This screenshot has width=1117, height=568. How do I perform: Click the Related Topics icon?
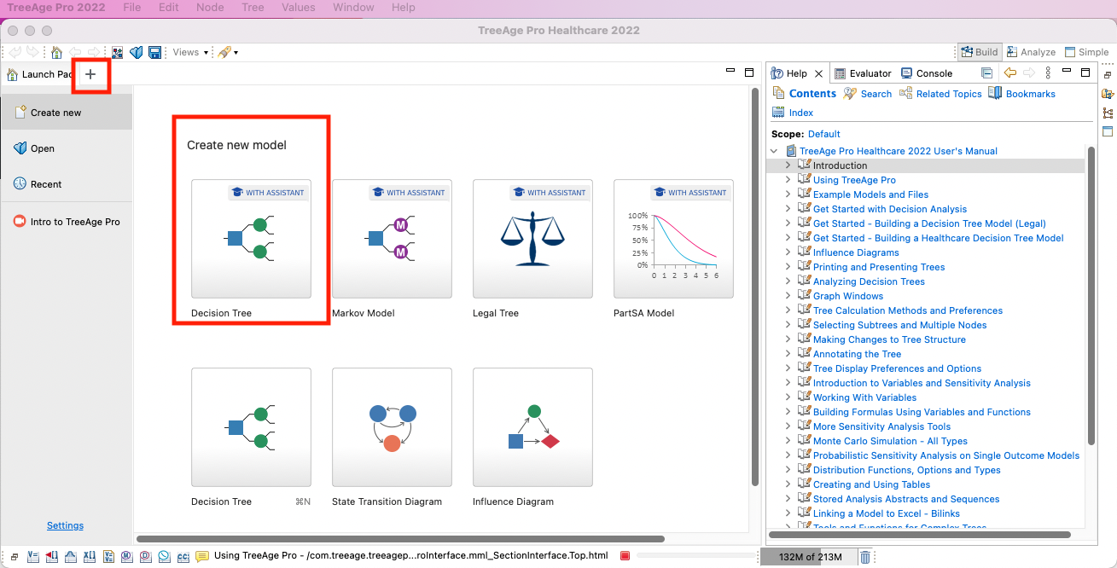[905, 93]
